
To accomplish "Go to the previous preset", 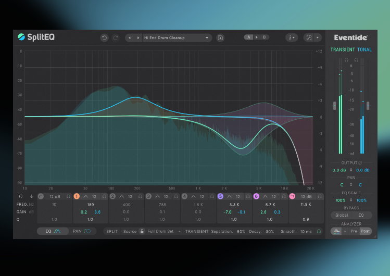I will [x=130, y=38].
